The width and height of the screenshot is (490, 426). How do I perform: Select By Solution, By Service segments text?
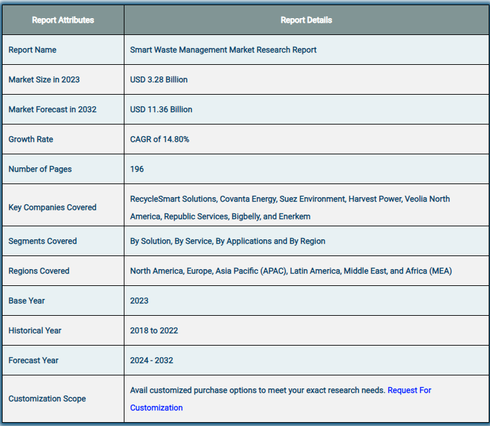[x=227, y=241]
